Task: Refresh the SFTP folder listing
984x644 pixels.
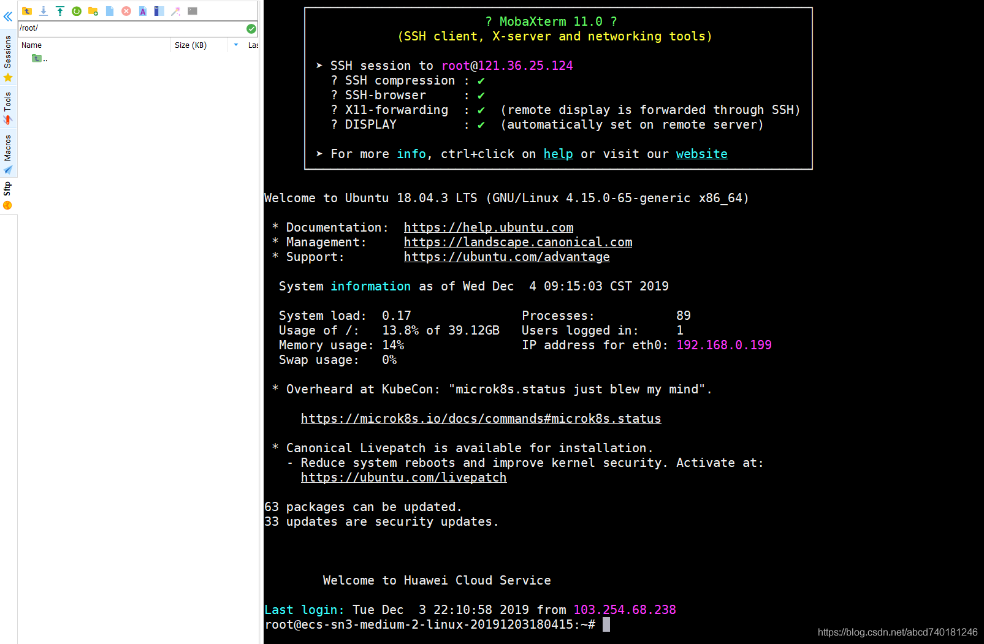Action: pyautogui.click(x=77, y=11)
